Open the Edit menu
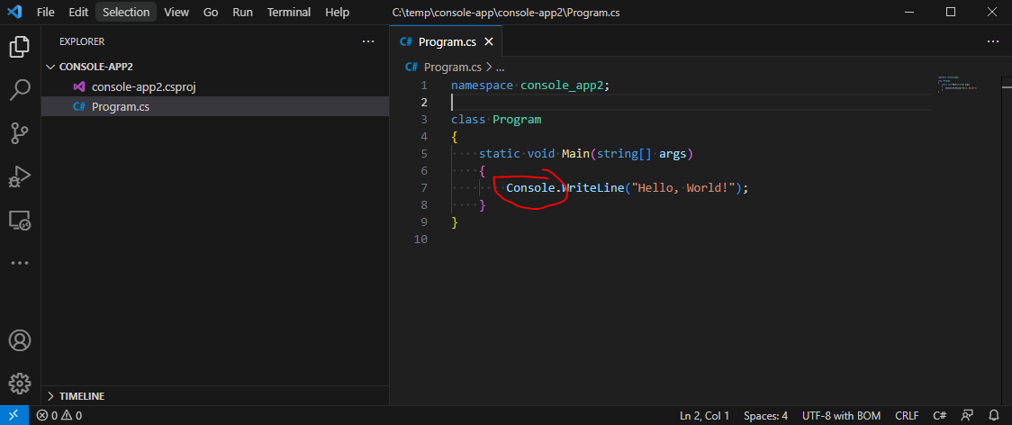The width and height of the screenshot is (1012, 425). coord(78,12)
